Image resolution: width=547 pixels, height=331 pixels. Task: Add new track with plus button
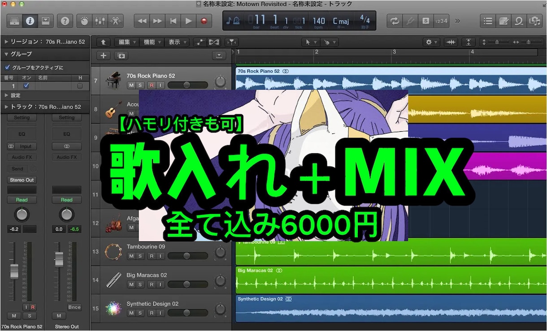103,56
